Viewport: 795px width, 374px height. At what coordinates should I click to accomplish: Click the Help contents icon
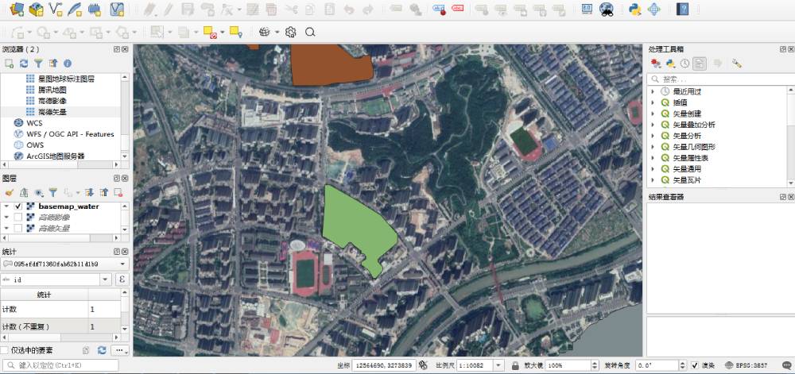click(682, 10)
